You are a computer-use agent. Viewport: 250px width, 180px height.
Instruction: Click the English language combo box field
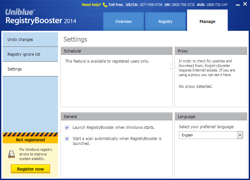tap(211, 135)
